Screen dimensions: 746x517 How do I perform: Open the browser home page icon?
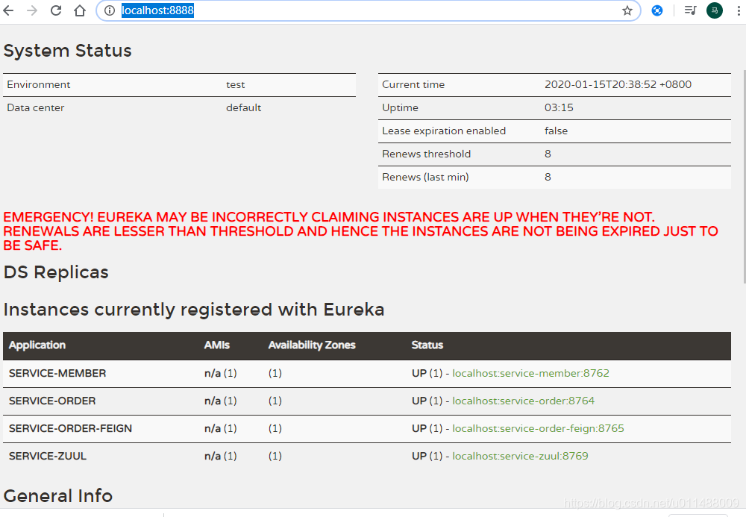(80, 10)
